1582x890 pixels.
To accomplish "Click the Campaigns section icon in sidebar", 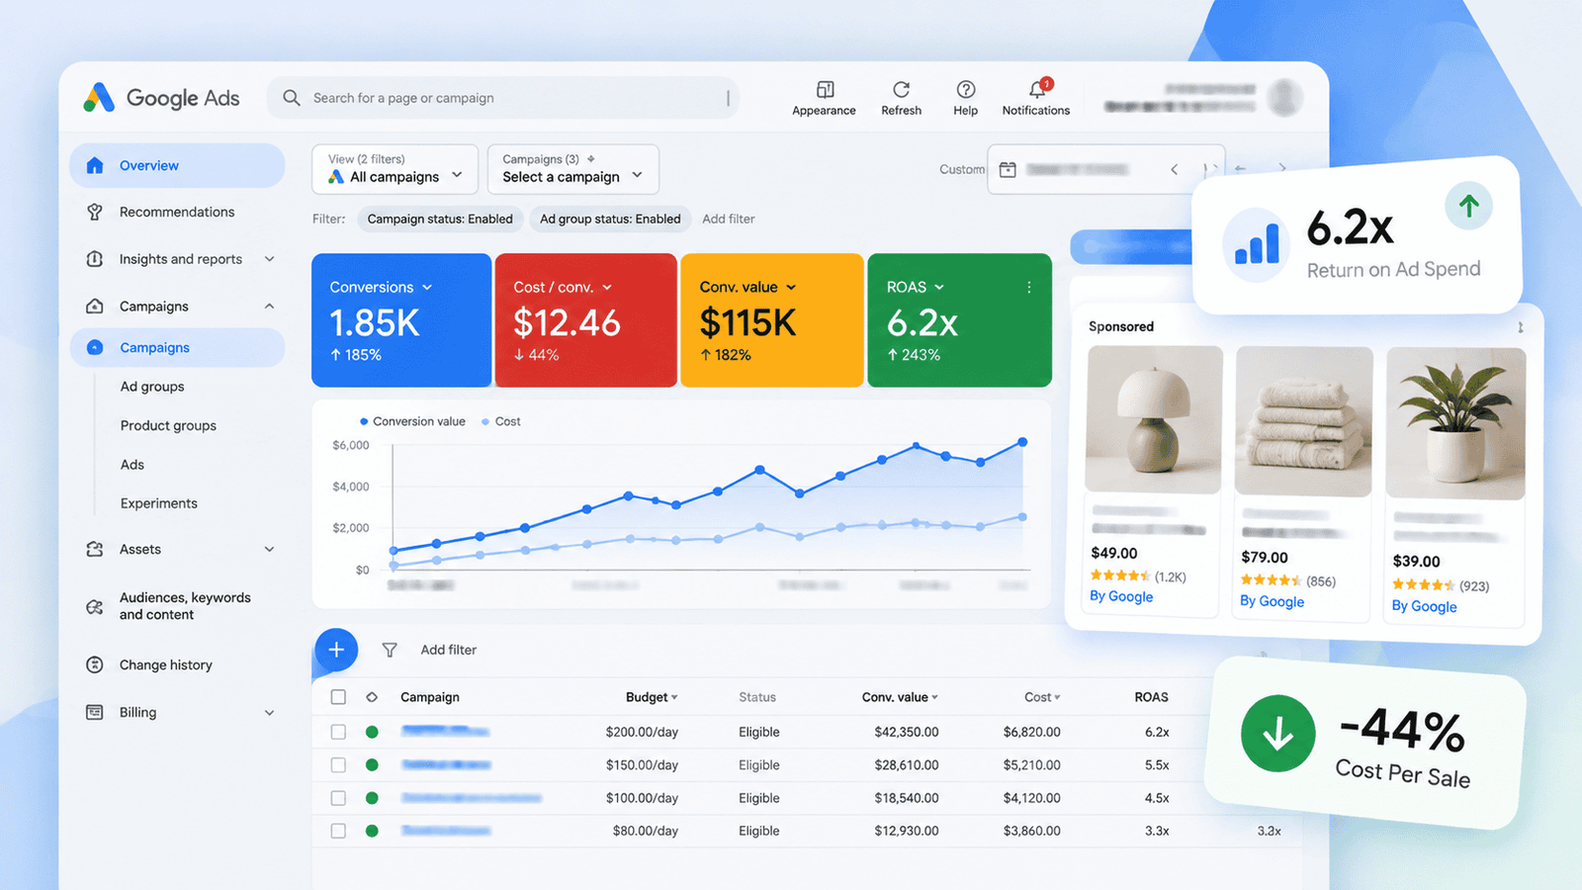I will (95, 307).
